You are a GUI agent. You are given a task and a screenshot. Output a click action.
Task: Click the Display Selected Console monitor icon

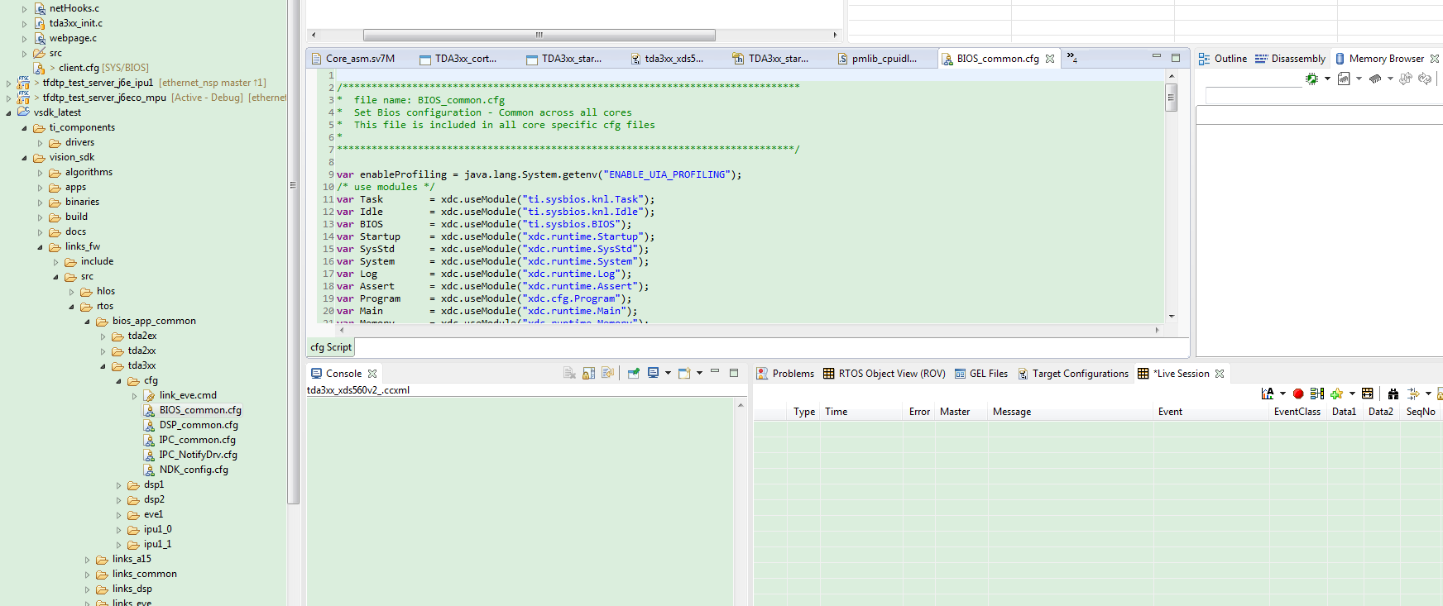[654, 373]
